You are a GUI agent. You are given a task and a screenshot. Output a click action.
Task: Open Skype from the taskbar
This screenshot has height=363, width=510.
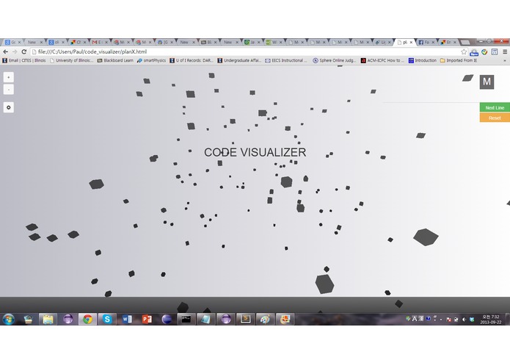[107, 320]
